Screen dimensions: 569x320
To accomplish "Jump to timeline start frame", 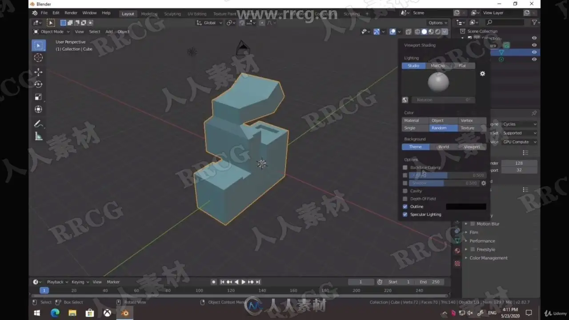I will pos(222,282).
